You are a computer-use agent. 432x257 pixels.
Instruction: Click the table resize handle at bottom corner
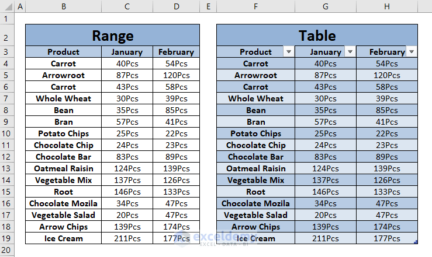point(416,242)
